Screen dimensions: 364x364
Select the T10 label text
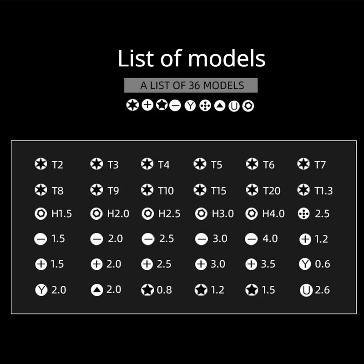(x=166, y=191)
